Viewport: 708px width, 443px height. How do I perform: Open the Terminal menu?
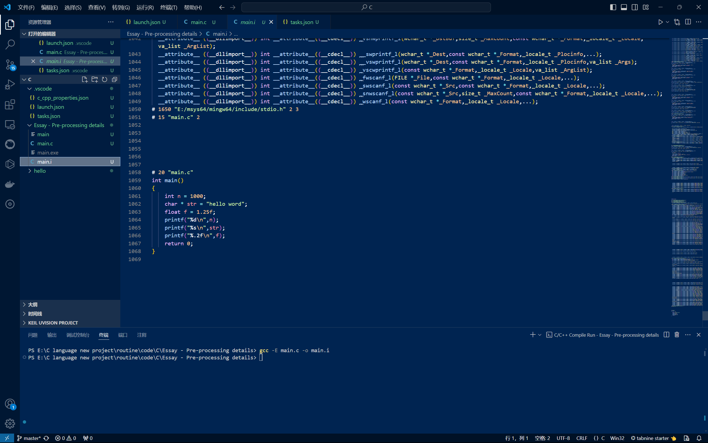coord(169,7)
